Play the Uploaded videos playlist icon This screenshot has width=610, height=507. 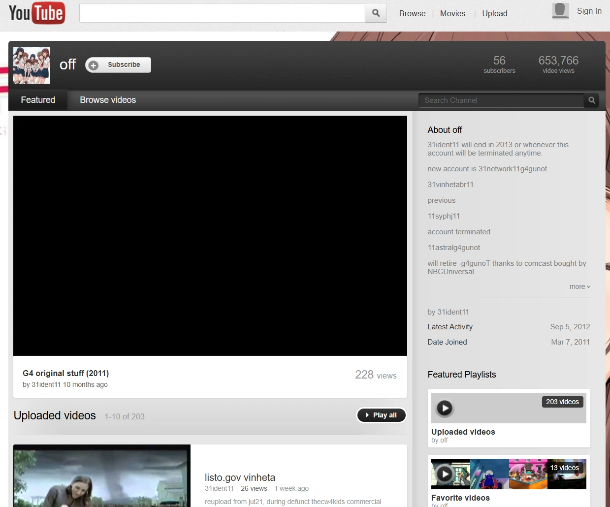[445, 408]
